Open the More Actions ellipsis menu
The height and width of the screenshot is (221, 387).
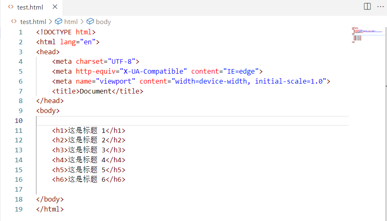point(380,7)
